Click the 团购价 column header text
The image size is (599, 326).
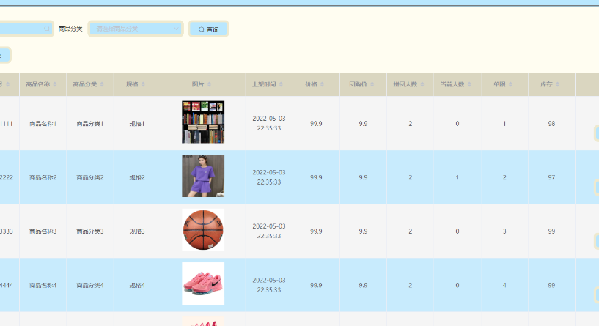point(359,84)
